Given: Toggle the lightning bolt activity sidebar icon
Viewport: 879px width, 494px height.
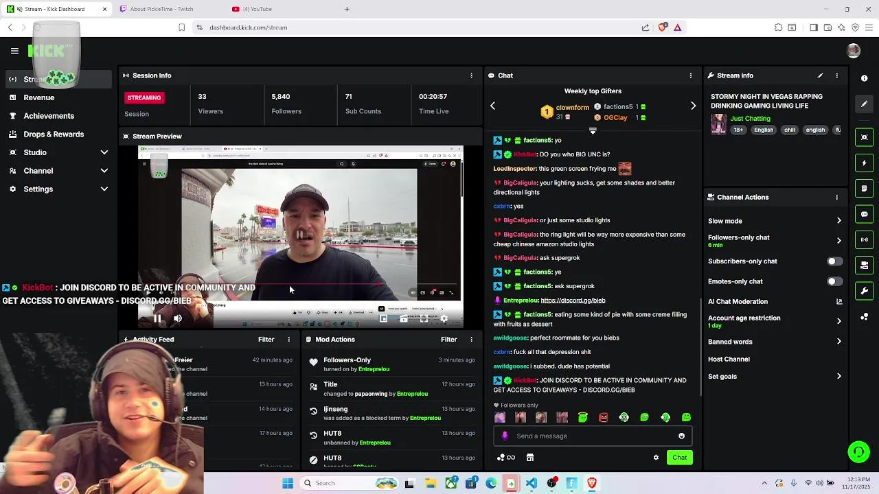Looking at the screenshot, I should coord(865,163).
